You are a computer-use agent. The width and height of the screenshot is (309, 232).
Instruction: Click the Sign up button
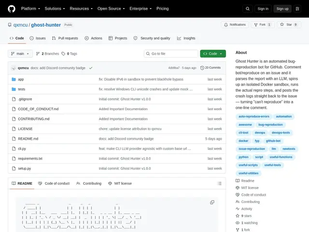pos(282,9)
